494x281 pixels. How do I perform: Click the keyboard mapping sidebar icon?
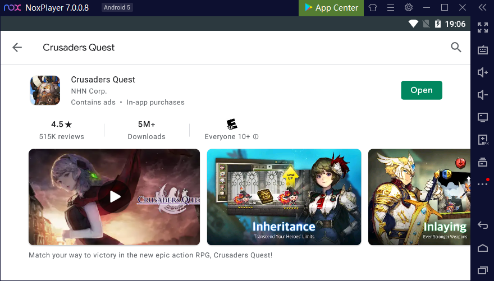click(482, 50)
